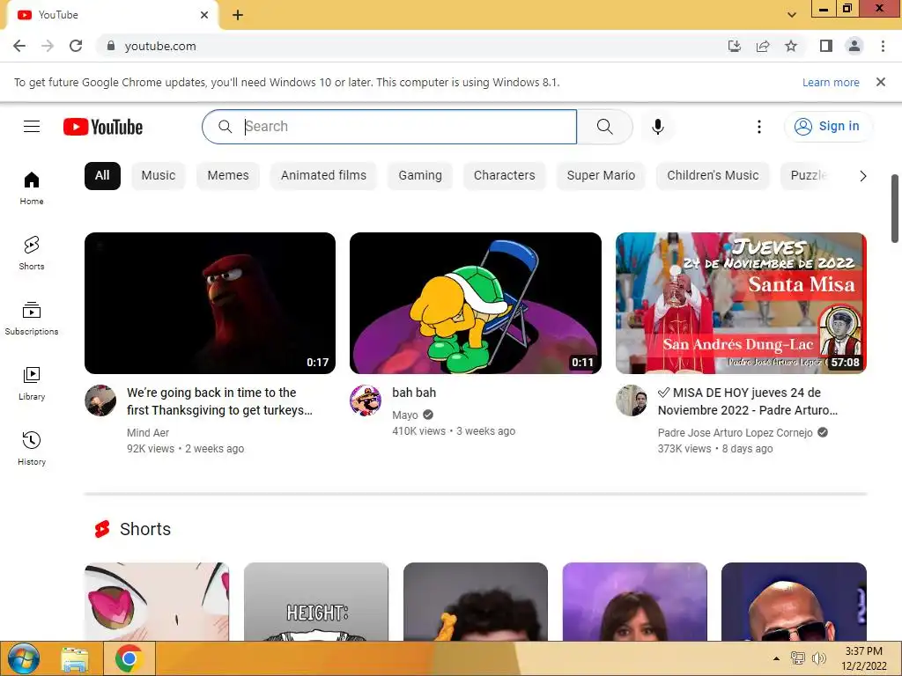Select the Super Mario chip
Screen dimensions: 902x676
point(601,175)
